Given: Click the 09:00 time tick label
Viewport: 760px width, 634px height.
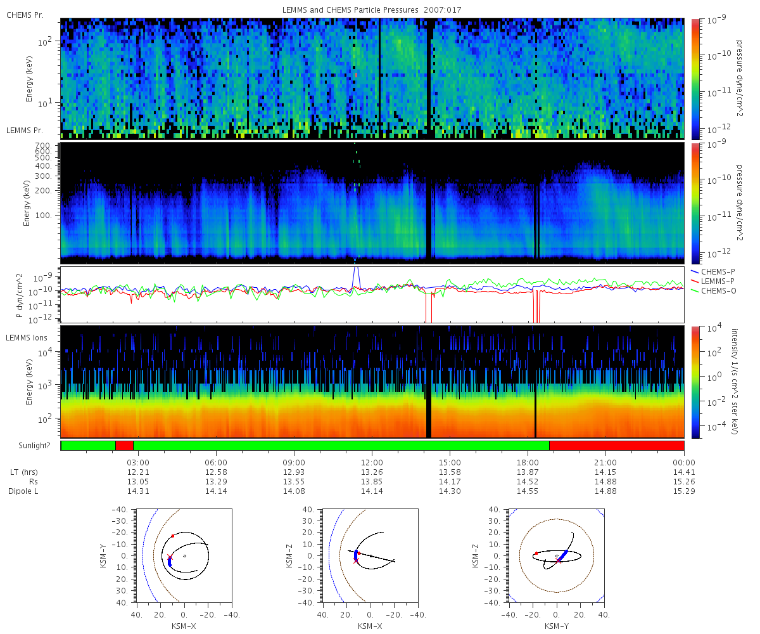Looking at the screenshot, I should click(x=294, y=462).
